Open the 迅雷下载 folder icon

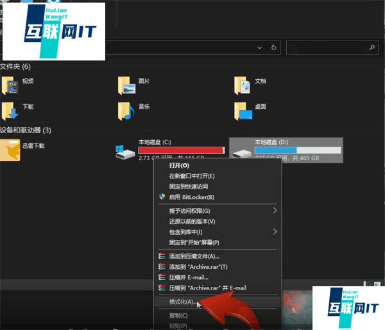tap(10, 150)
